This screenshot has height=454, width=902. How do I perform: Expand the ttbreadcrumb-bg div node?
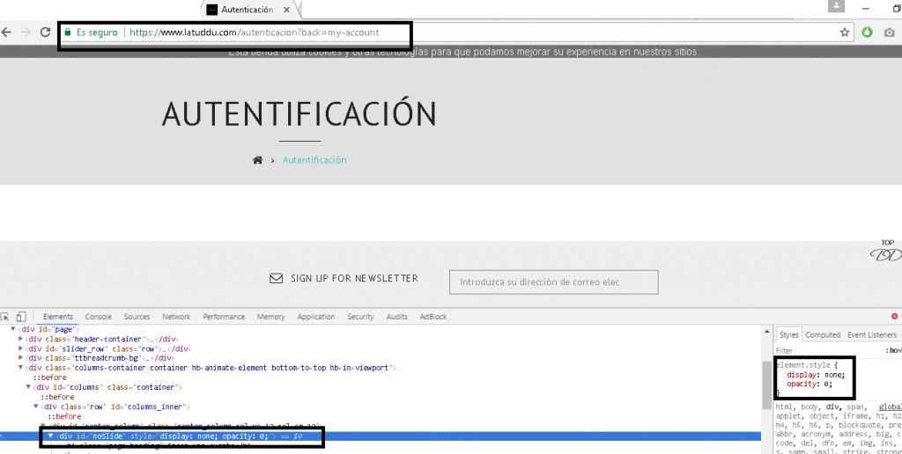(x=21, y=358)
